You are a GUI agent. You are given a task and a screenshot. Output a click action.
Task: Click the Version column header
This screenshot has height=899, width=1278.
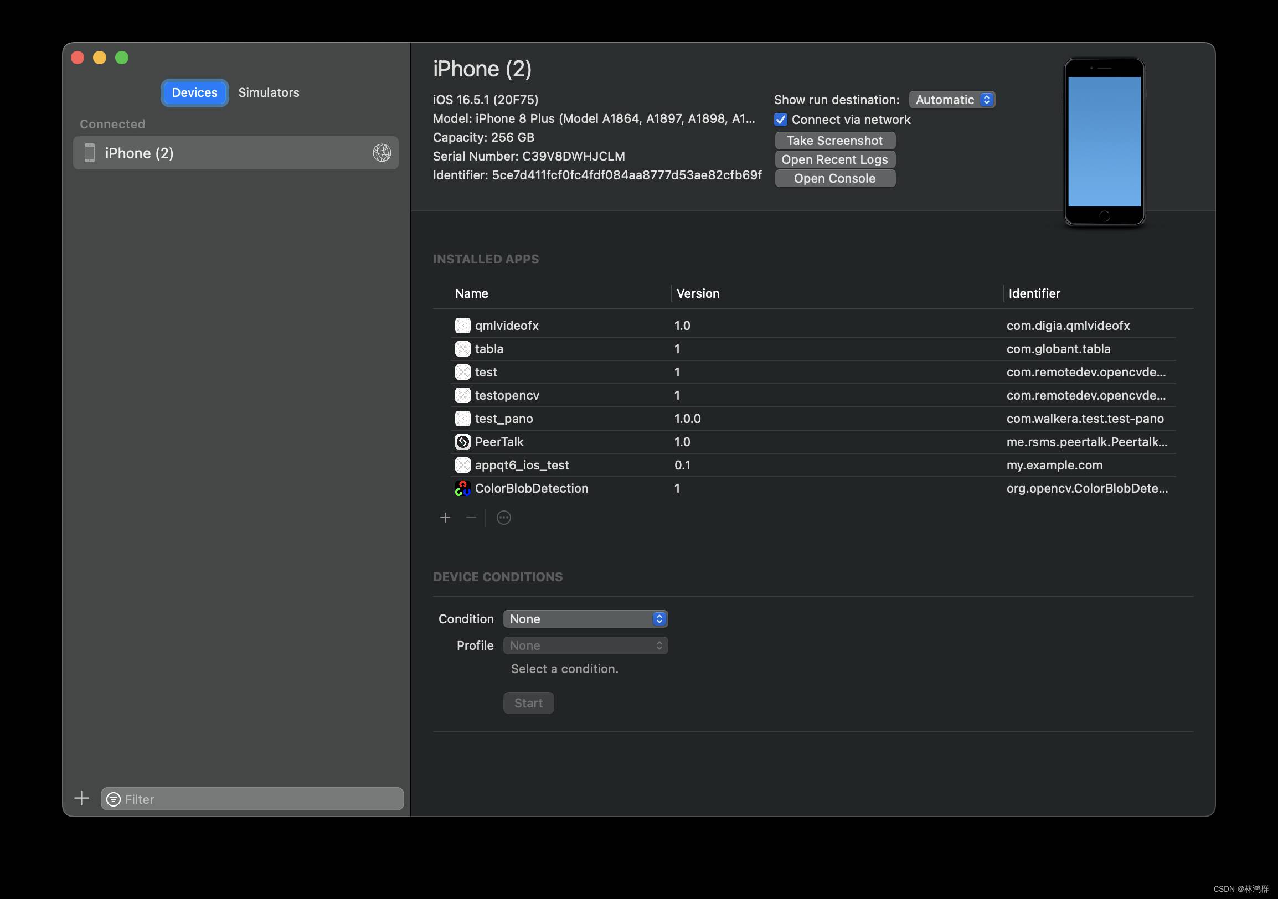(x=698, y=293)
